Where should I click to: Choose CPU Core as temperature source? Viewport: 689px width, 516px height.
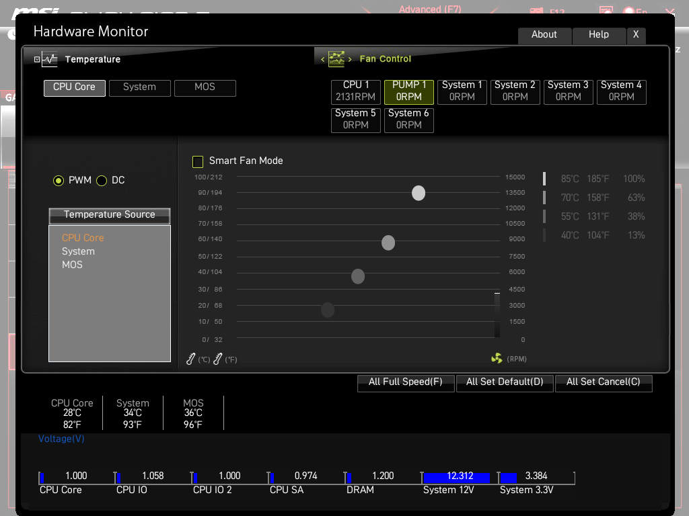click(x=83, y=238)
